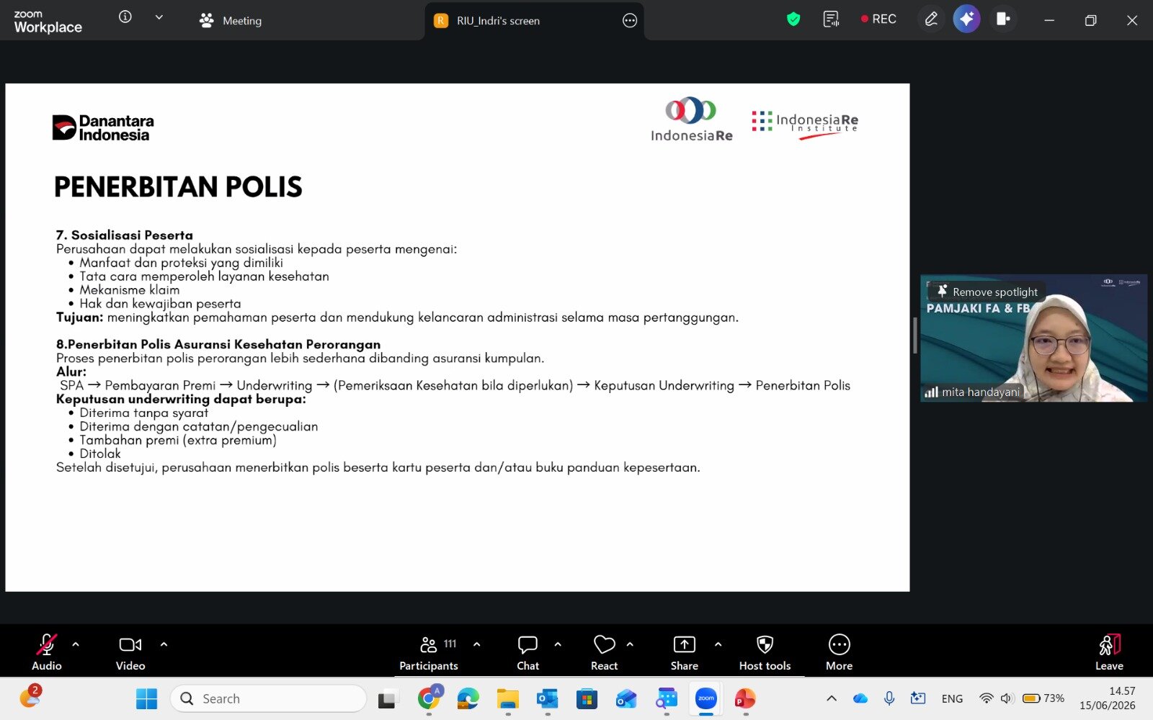Screen dimensions: 1153x720
Task: Open Microsoft Store from taskbar
Action: pyautogui.click(x=587, y=699)
